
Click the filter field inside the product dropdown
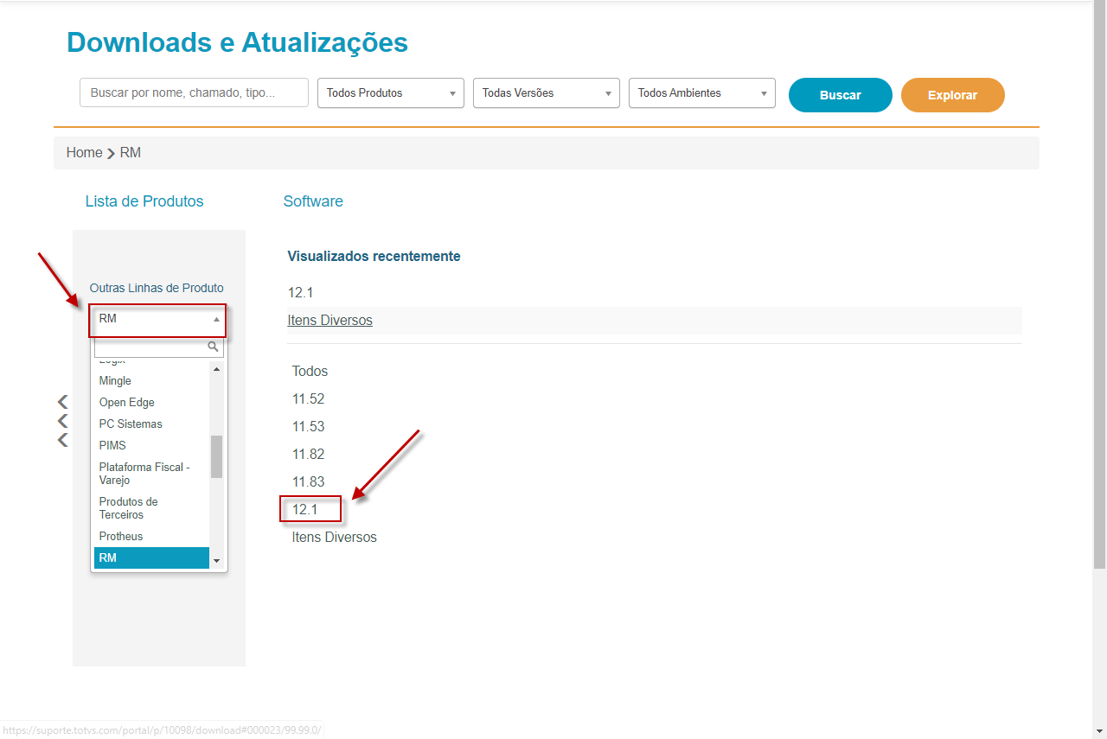[158, 347]
